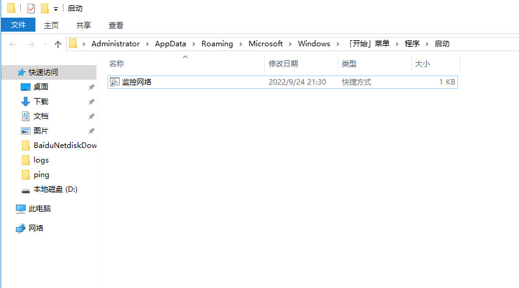Click the pin icon beside 文档
The height and width of the screenshot is (288, 519).
(x=92, y=116)
